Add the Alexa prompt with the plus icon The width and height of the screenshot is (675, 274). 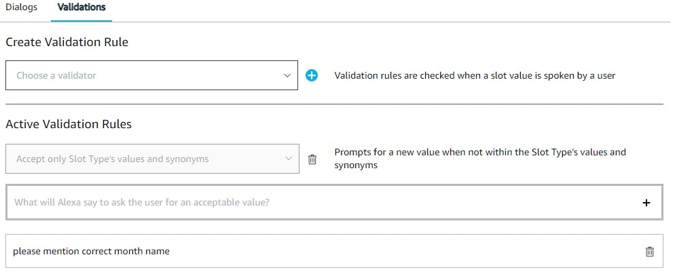click(646, 203)
